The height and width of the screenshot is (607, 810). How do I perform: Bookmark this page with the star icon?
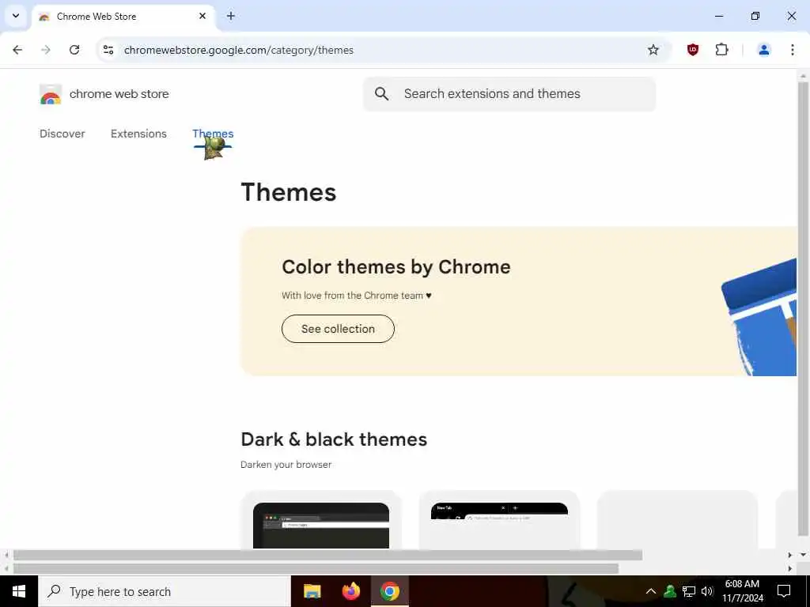coord(653,50)
